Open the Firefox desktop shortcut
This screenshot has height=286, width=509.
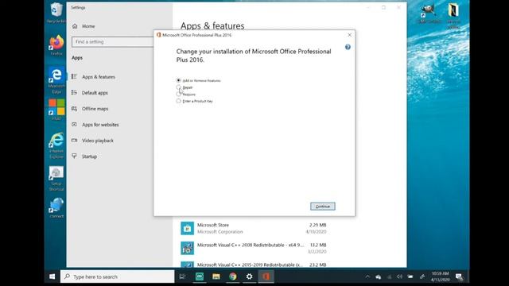(56, 45)
